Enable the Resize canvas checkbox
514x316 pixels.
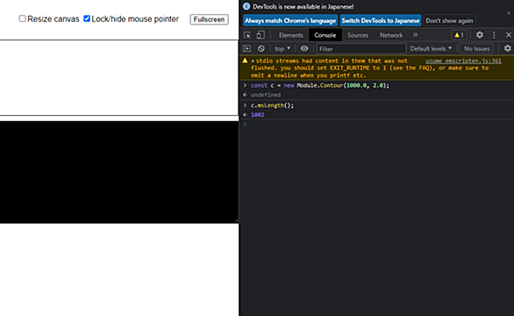click(22, 18)
